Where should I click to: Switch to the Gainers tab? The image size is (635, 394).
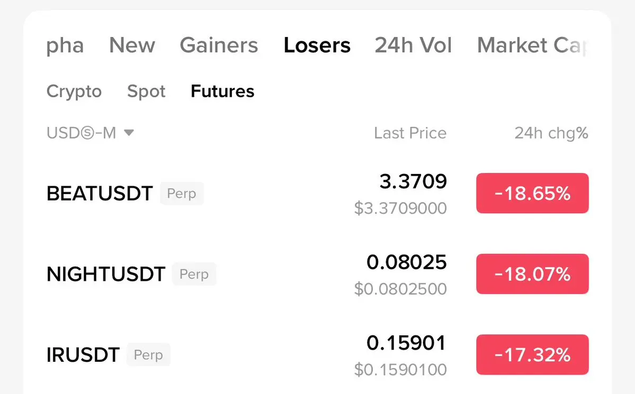219,45
